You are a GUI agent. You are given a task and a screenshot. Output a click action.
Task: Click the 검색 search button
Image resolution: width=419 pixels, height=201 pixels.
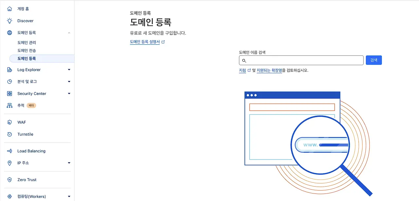373,60
